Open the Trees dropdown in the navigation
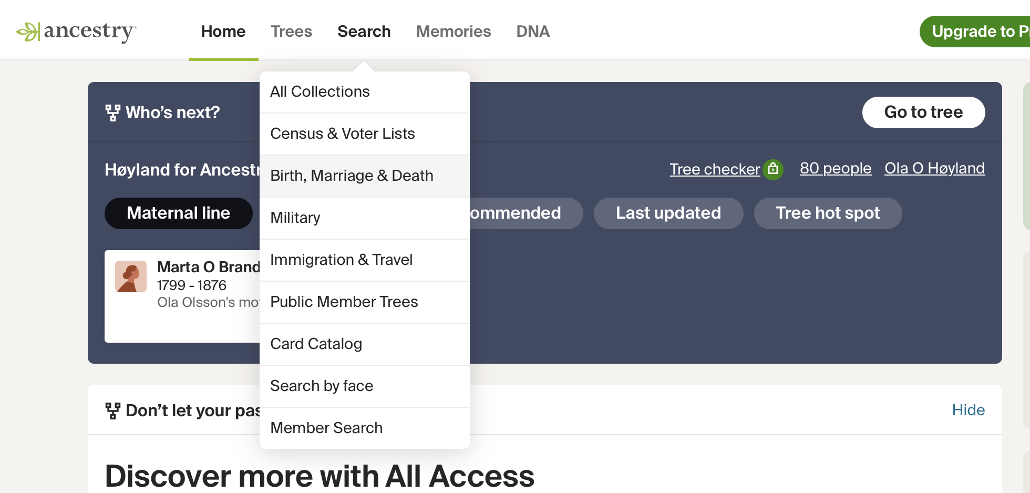 (x=291, y=32)
